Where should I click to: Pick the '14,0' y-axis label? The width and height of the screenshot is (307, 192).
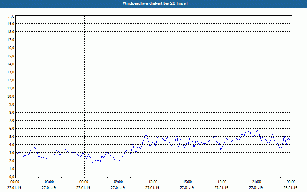pyautogui.click(x=11, y=64)
